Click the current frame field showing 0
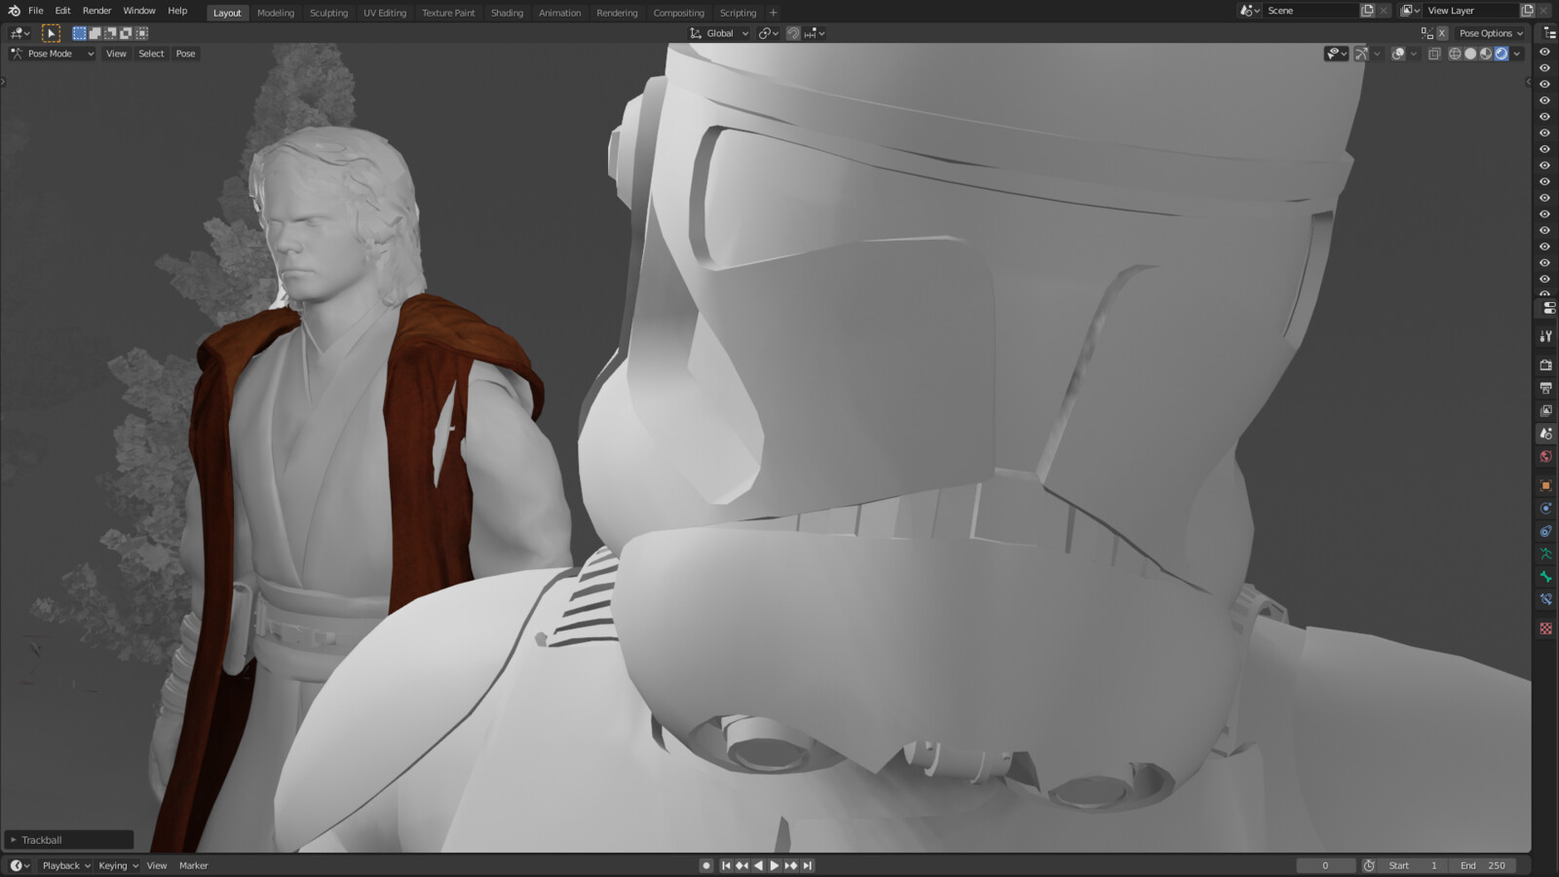 pyautogui.click(x=1325, y=865)
